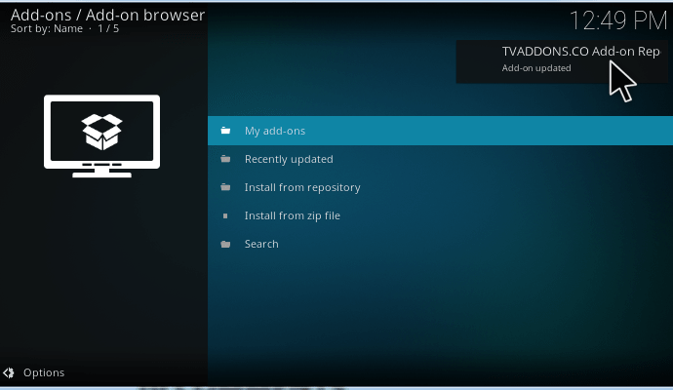Click the small icon beside Install from zip file
The width and height of the screenshot is (673, 390).
pyautogui.click(x=225, y=215)
